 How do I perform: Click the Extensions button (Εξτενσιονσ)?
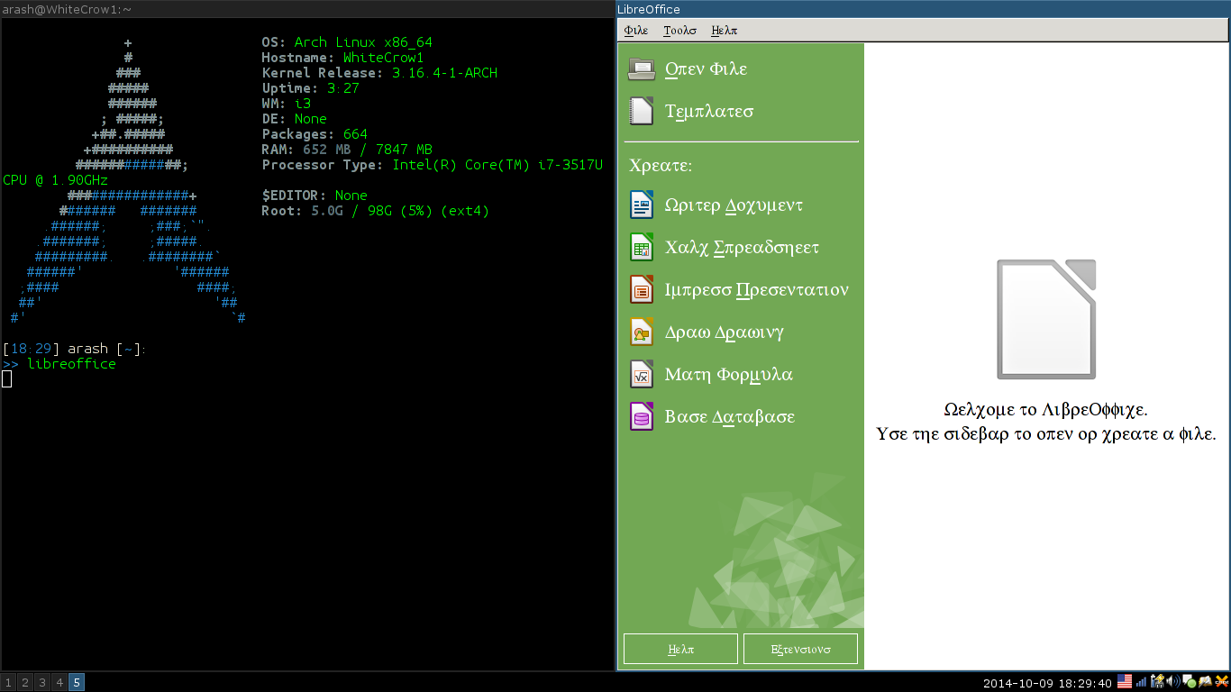800,649
